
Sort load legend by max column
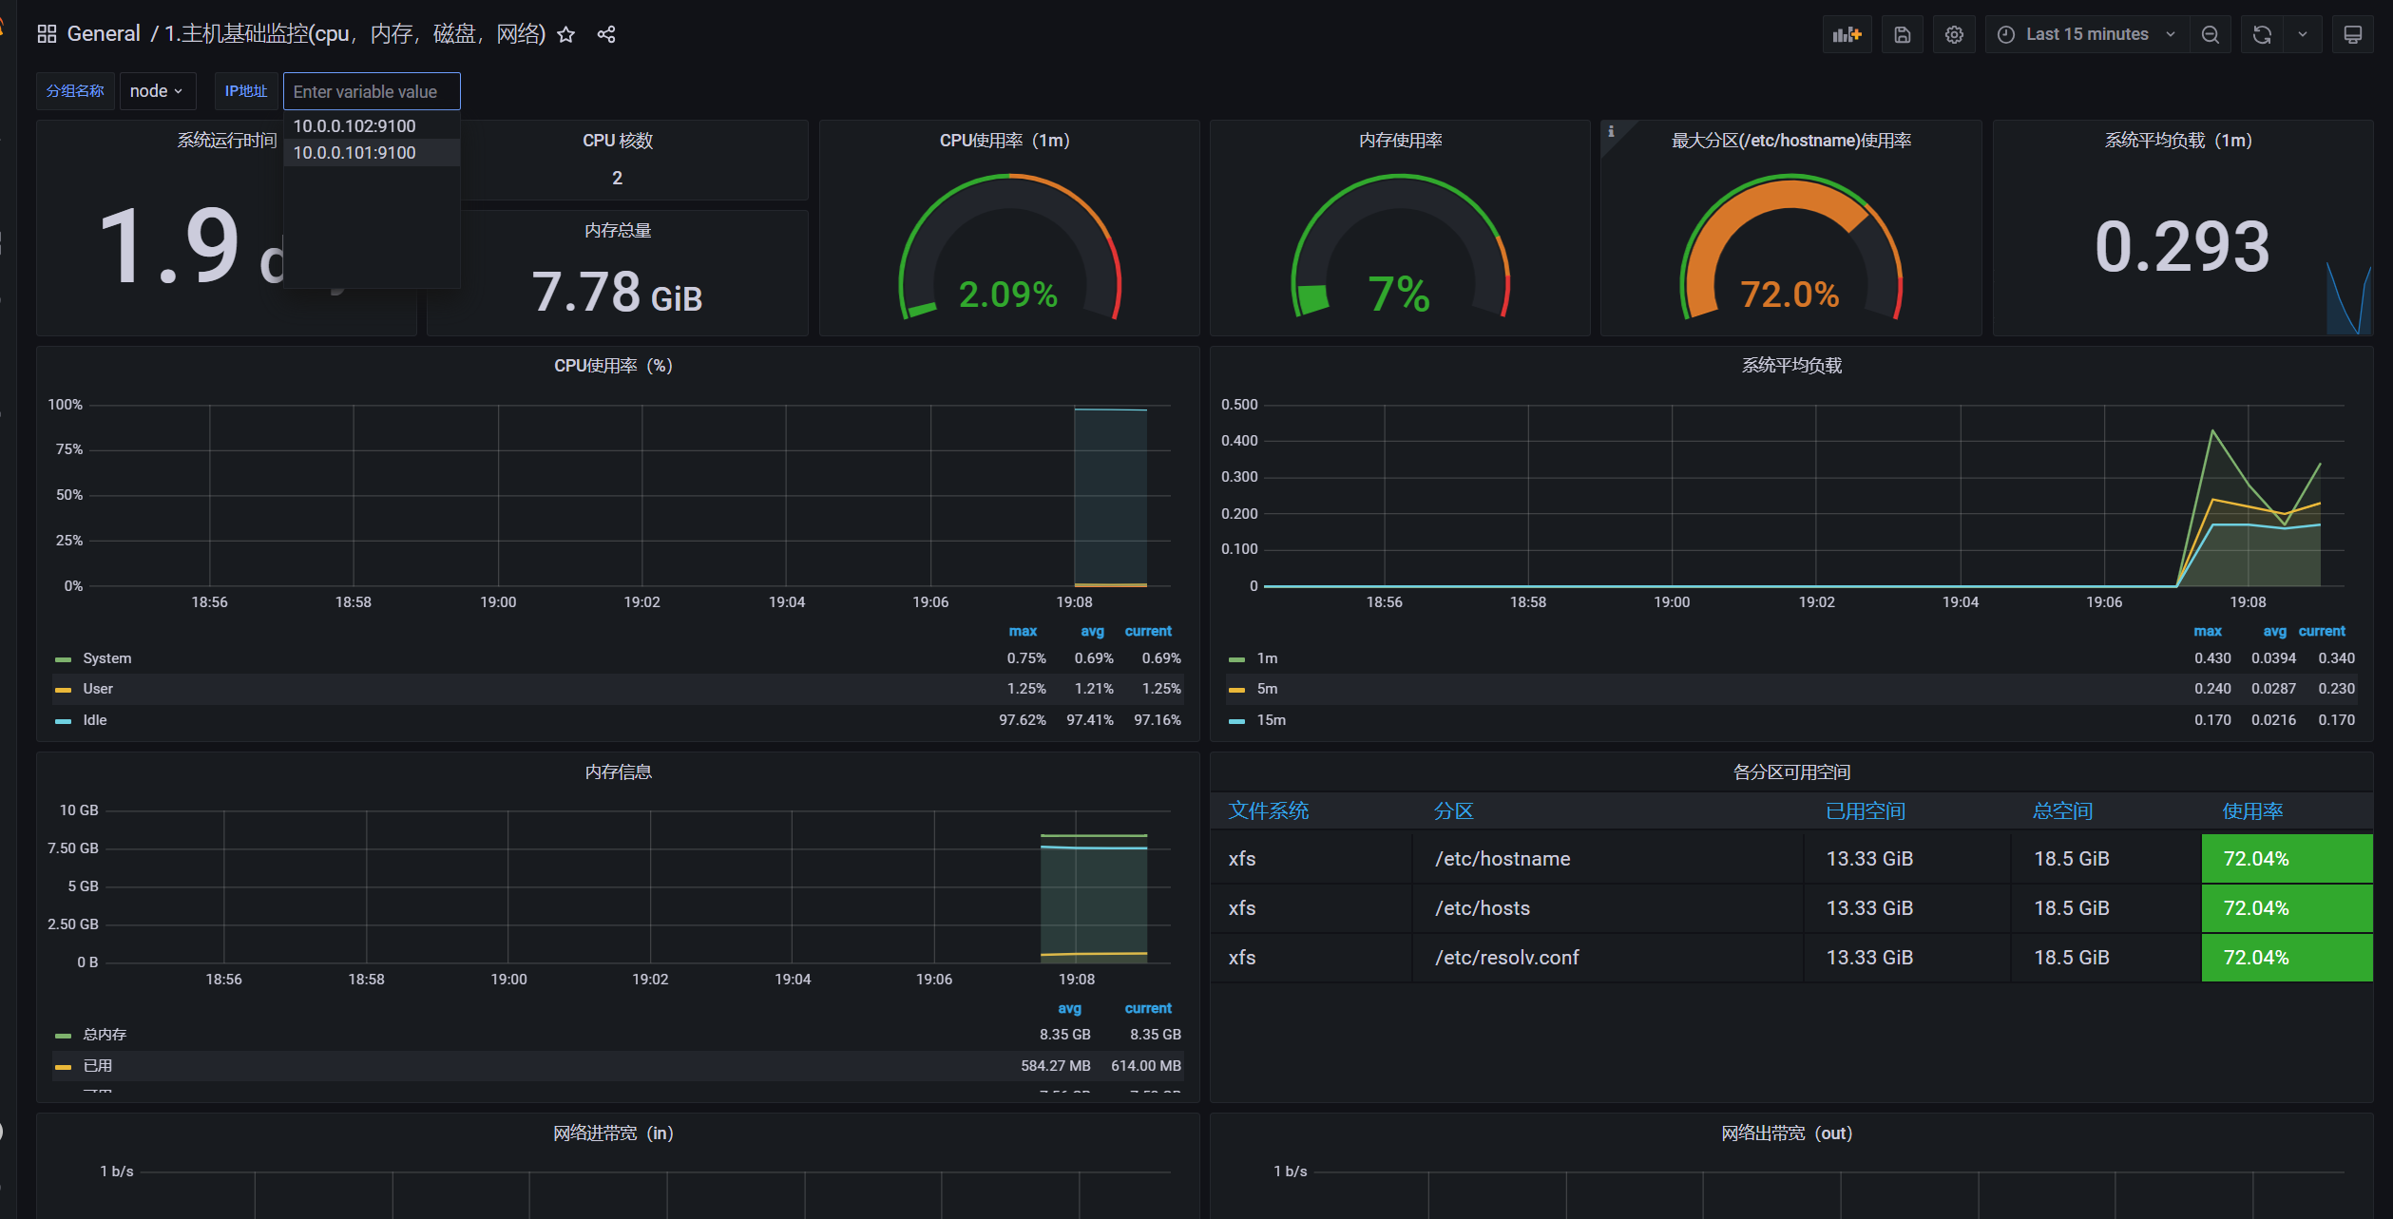pyautogui.click(x=2207, y=631)
